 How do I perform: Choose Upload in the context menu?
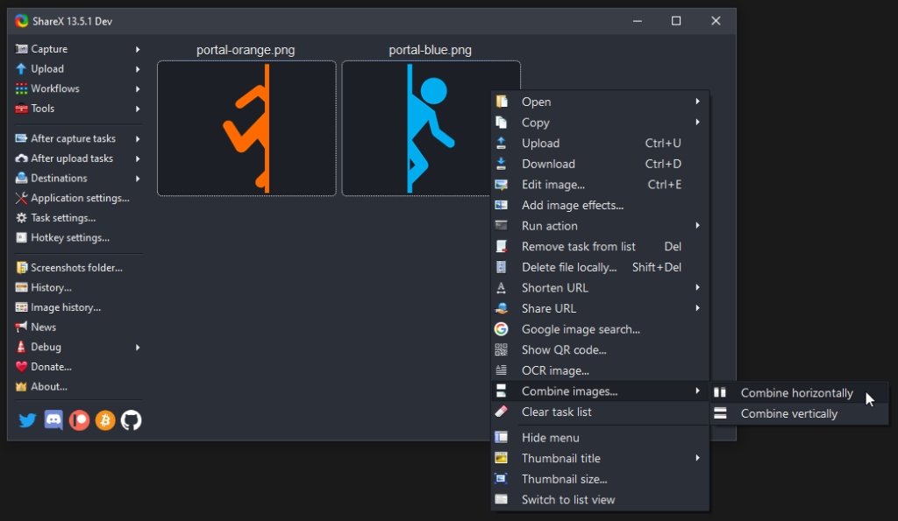(x=600, y=143)
